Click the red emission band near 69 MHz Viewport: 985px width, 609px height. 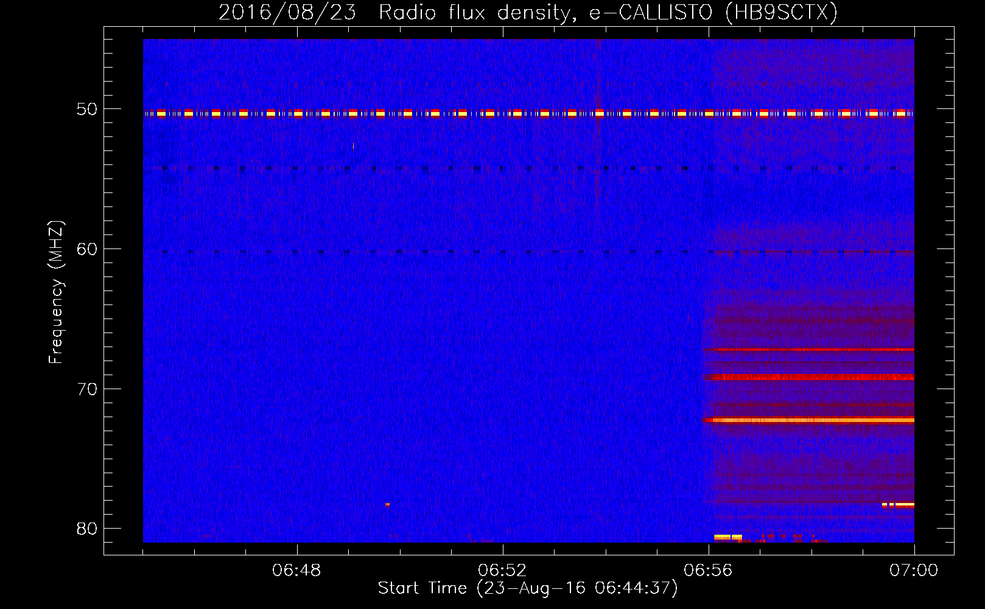point(808,378)
